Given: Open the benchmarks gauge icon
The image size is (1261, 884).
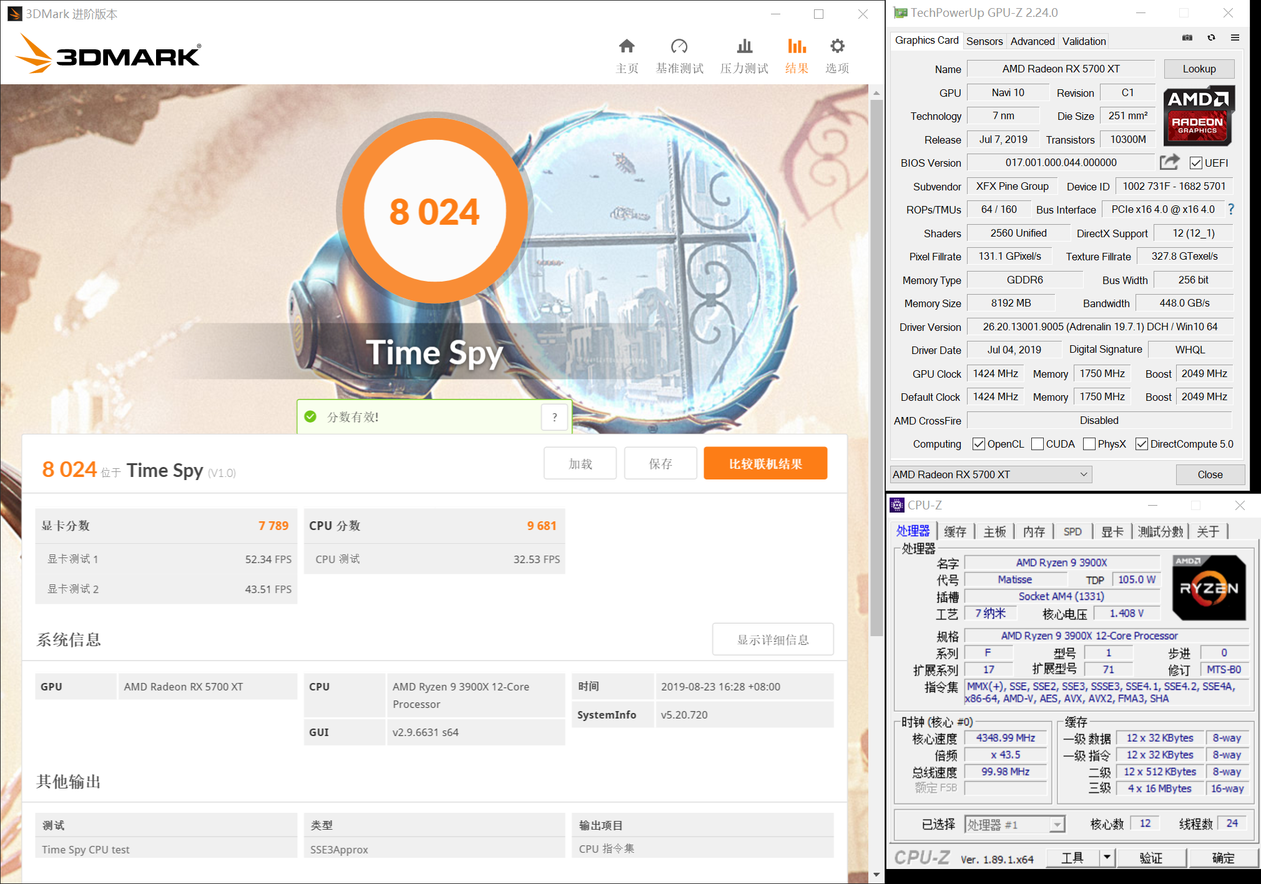Looking at the screenshot, I should (x=679, y=47).
